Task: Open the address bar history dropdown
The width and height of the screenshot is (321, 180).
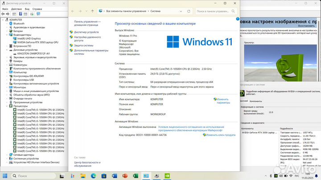Action: tap(181, 11)
